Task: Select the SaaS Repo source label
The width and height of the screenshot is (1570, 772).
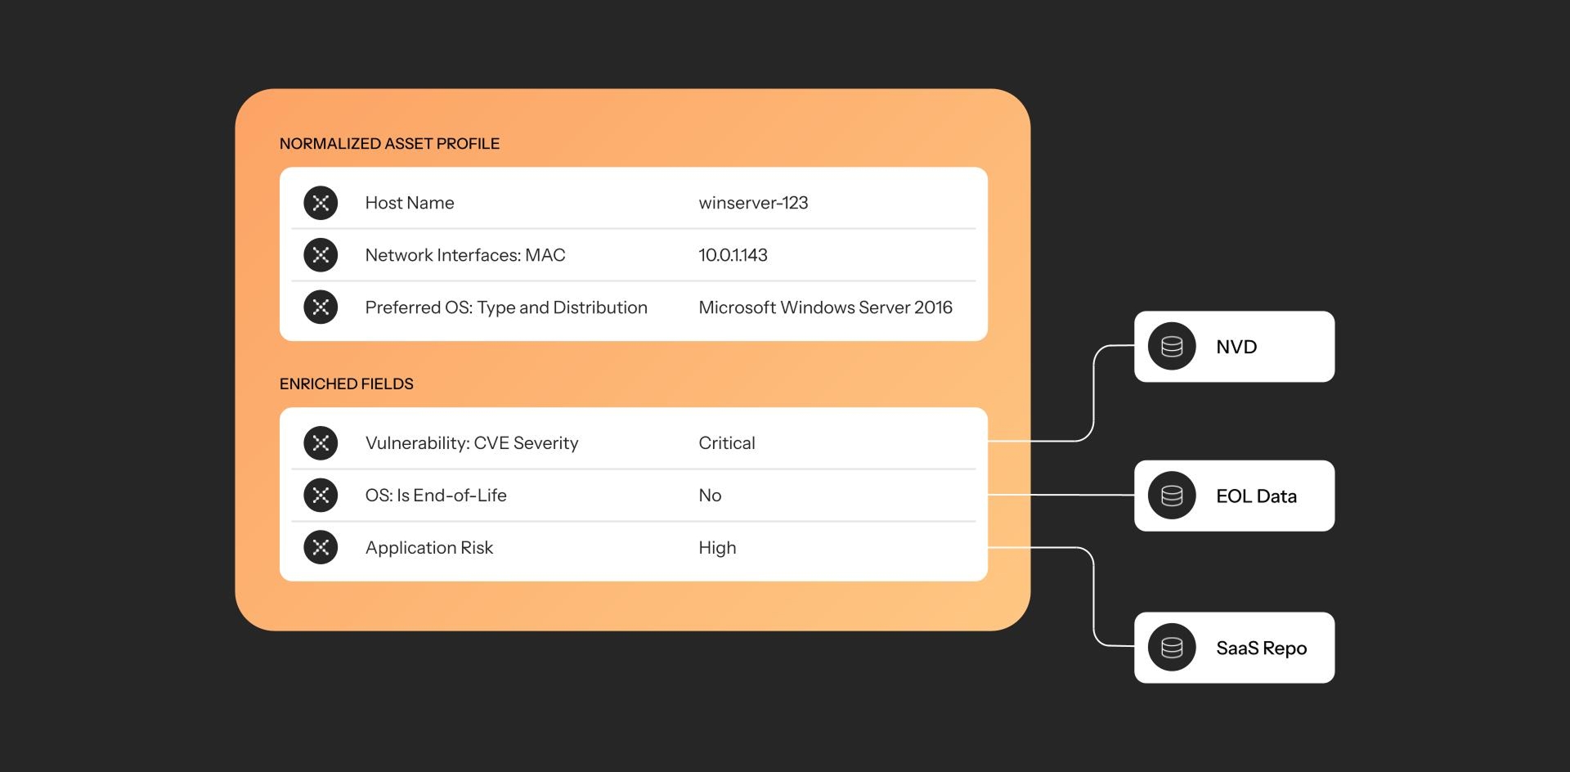Action: [x=1261, y=649]
